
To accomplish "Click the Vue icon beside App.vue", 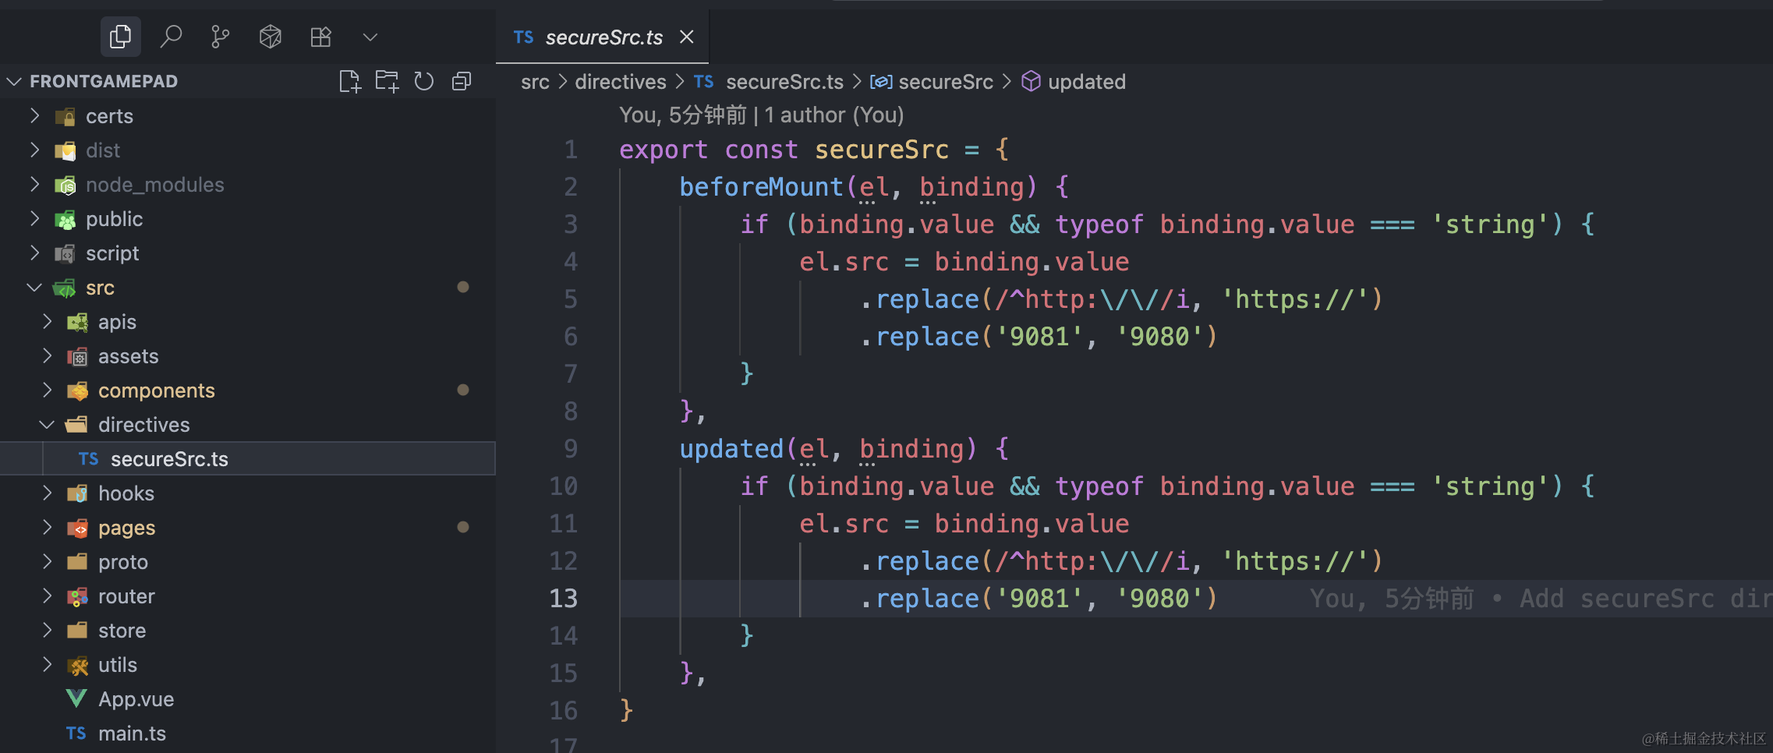I will pyautogui.click(x=76, y=698).
